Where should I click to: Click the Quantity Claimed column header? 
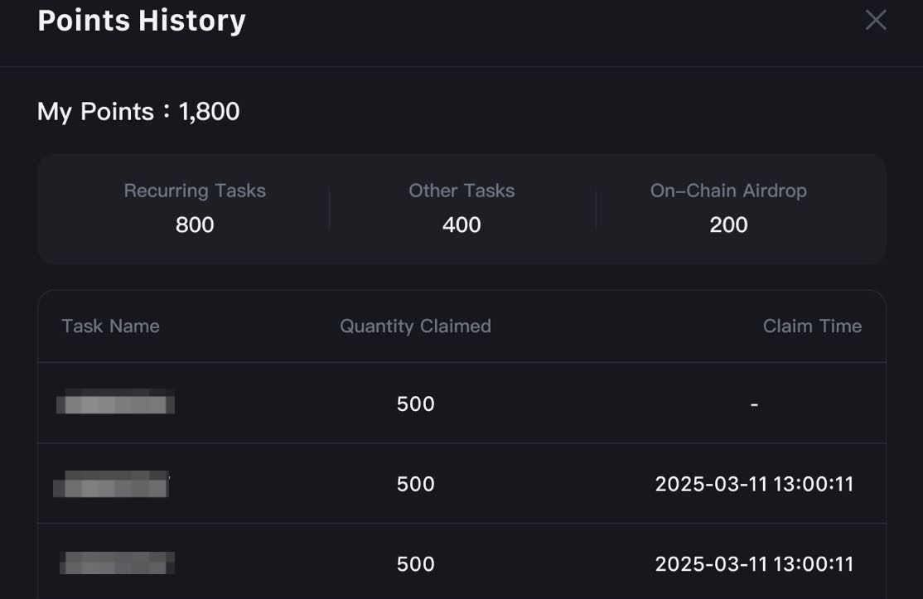[x=415, y=326]
